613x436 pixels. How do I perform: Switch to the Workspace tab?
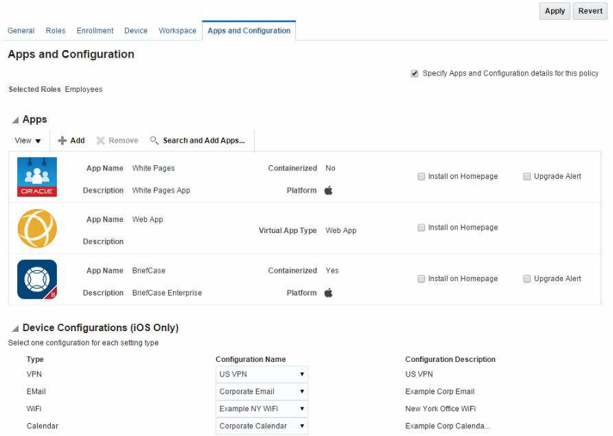click(178, 31)
